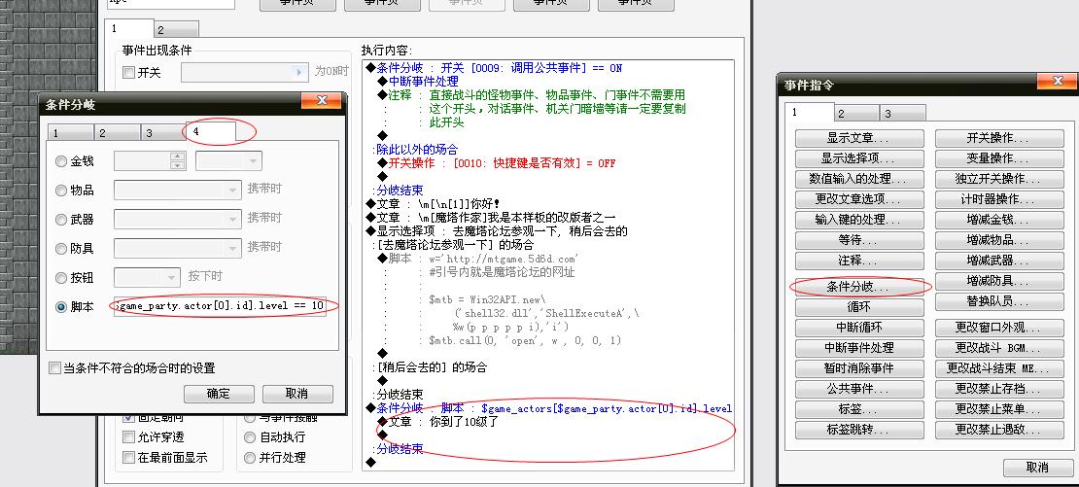Click the 中断循环 command button

click(859, 328)
